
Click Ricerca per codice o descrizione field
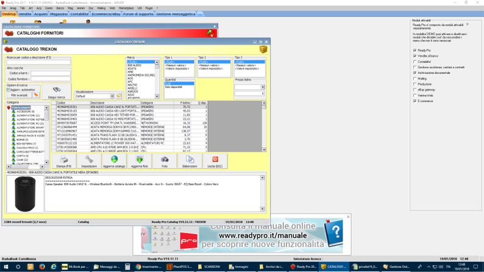tap(38, 62)
